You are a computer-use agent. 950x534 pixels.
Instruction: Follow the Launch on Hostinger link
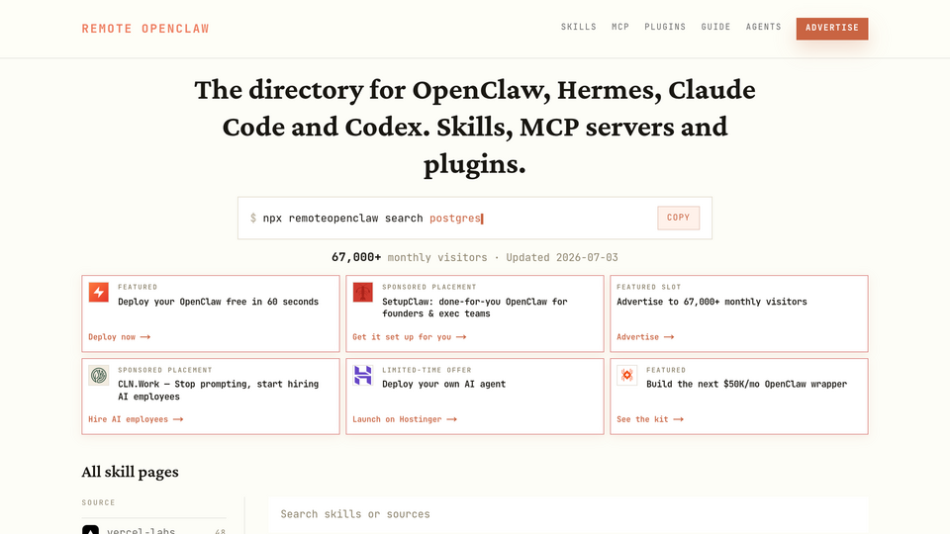[405, 419]
